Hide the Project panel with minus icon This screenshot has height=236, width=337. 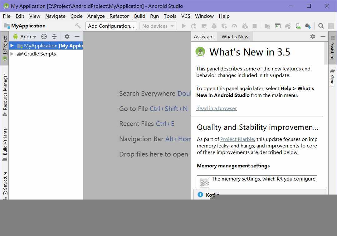pyautogui.click(x=77, y=36)
